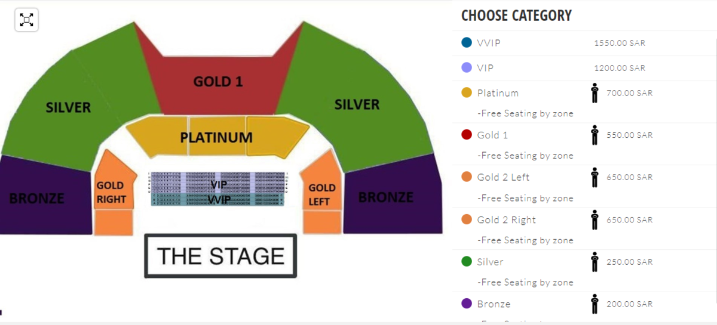Click the standing person icon beside Gold 1
The width and height of the screenshot is (717, 325).
(x=595, y=135)
